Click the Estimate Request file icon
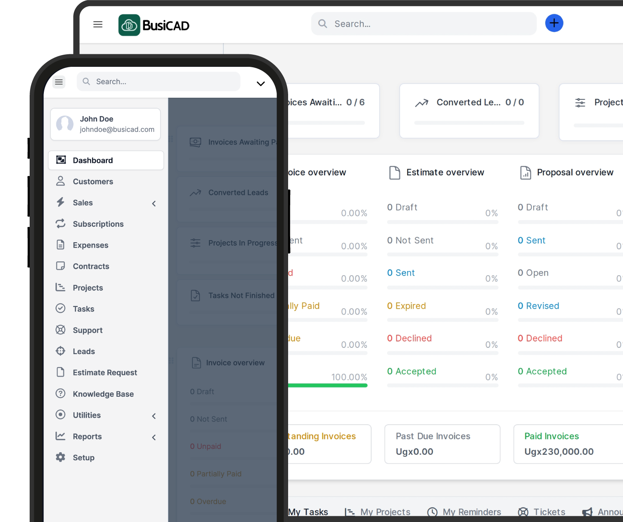This screenshot has width=623, height=522. pyautogui.click(x=61, y=372)
